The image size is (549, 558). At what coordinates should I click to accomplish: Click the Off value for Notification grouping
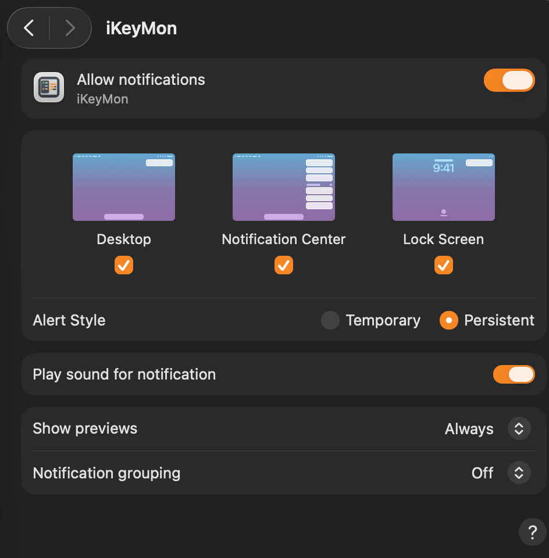[x=482, y=473]
